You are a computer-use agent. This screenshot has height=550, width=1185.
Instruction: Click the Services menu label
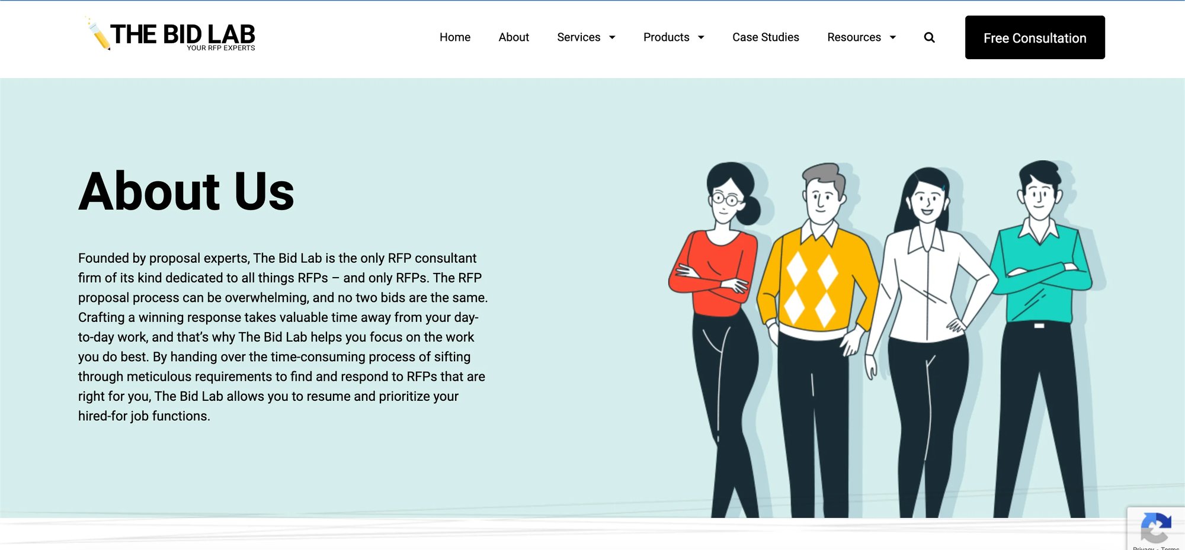[578, 37]
